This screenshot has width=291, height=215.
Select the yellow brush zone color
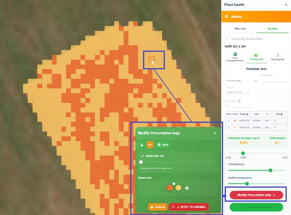(x=178, y=188)
